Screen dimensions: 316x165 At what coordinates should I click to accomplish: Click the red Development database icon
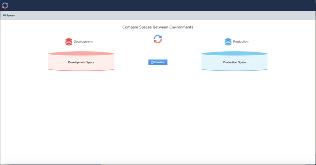(68, 42)
